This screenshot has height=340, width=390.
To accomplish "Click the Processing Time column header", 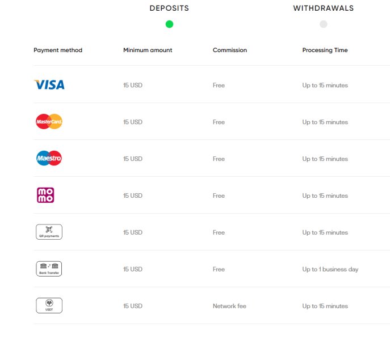I will pyautogui.click(x=325, y=50).
